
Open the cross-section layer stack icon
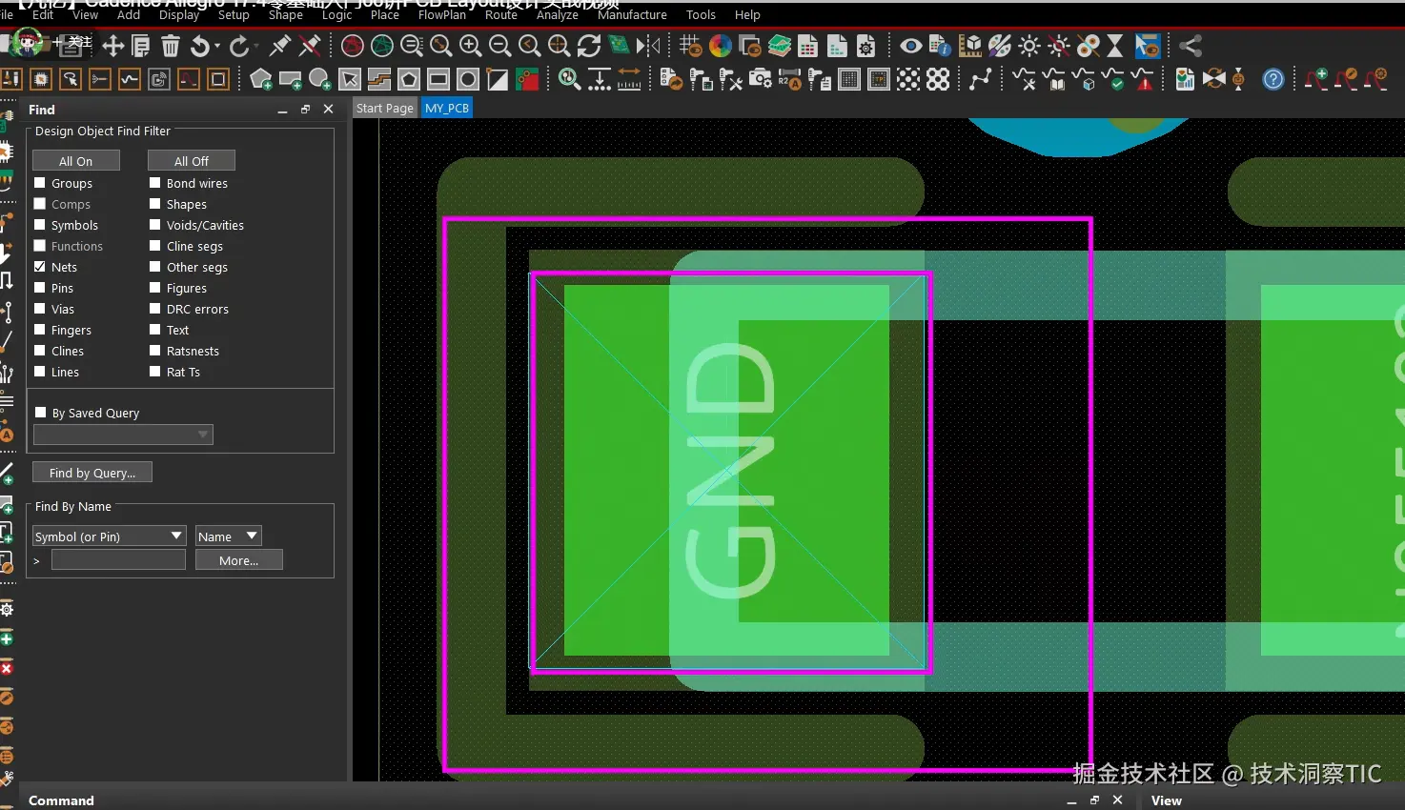[780, 46]
